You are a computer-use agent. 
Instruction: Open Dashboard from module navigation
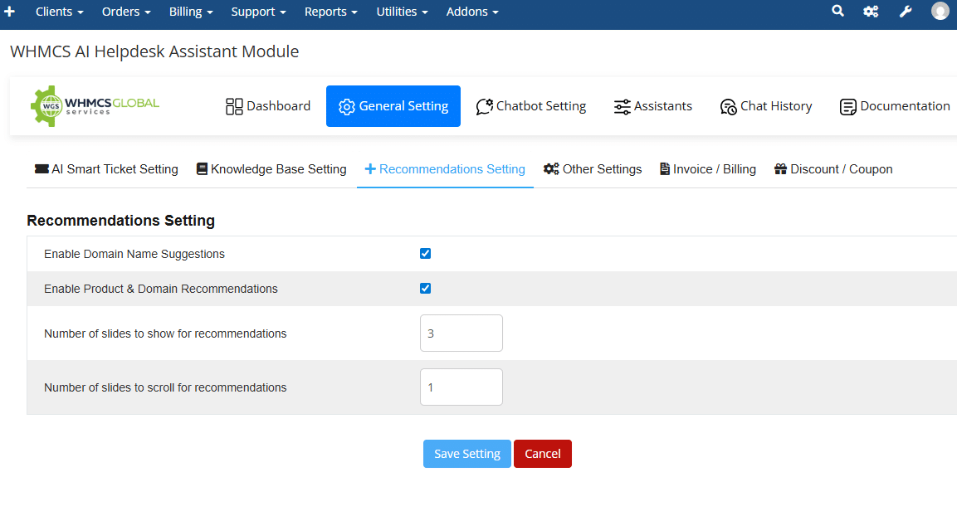pos(268,106)
